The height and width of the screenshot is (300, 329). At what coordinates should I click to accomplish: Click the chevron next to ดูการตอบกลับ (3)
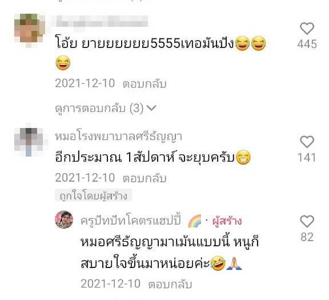coord(151,108)
